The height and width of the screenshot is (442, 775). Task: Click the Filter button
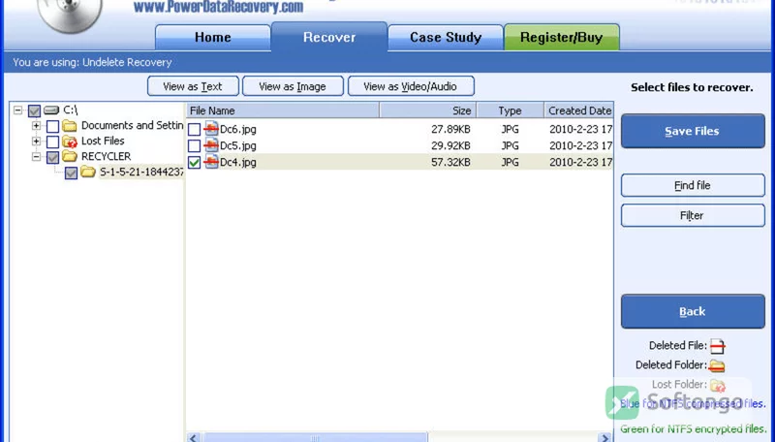click(693, 215)
